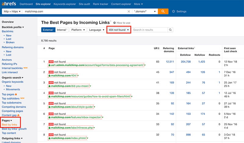Open Settings via the gear icon
This screenshot has width=244, height=143.
(x=174, y=11)
